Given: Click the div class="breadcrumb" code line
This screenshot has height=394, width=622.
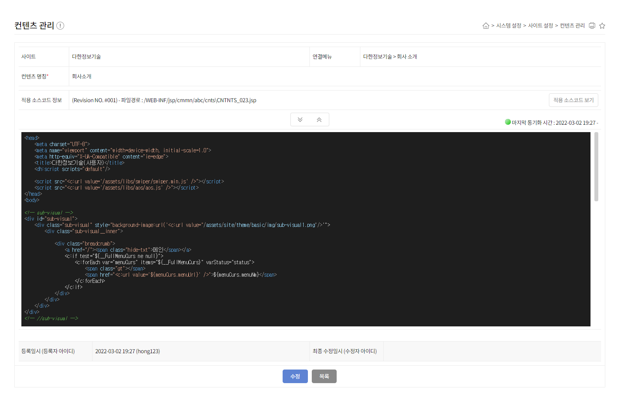Looking at the screenshot, I should pos(85,244).
